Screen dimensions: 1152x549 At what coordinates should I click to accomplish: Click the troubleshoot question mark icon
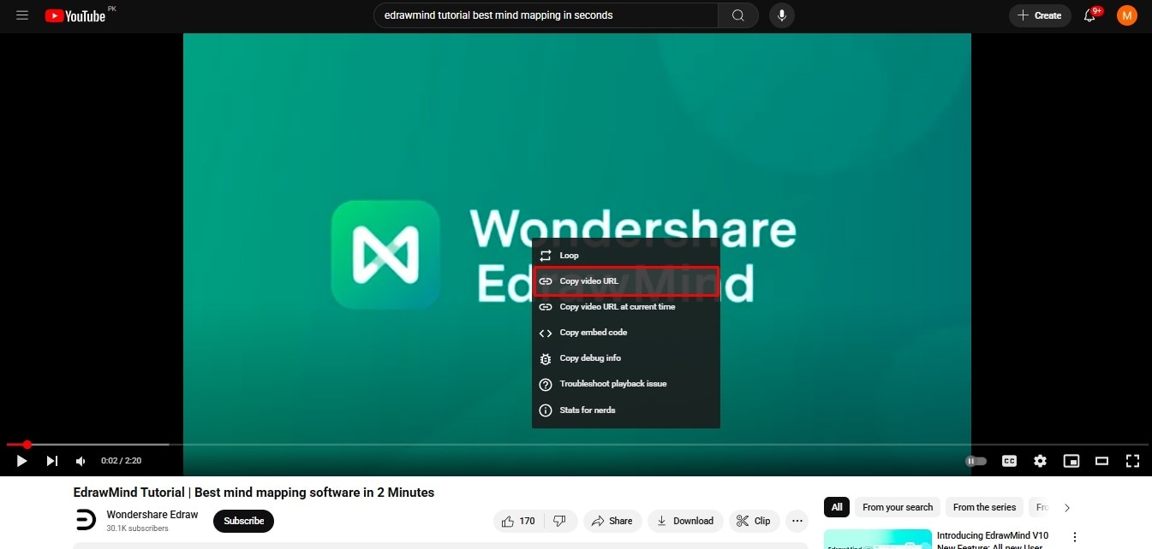point(546,385)
